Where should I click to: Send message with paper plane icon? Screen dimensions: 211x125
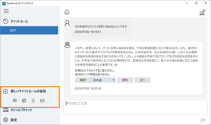(x=203, y=120)
